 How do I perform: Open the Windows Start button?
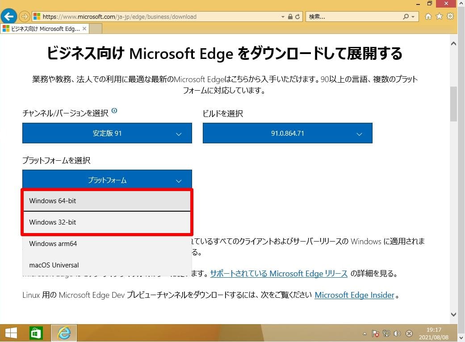point(11,333)
